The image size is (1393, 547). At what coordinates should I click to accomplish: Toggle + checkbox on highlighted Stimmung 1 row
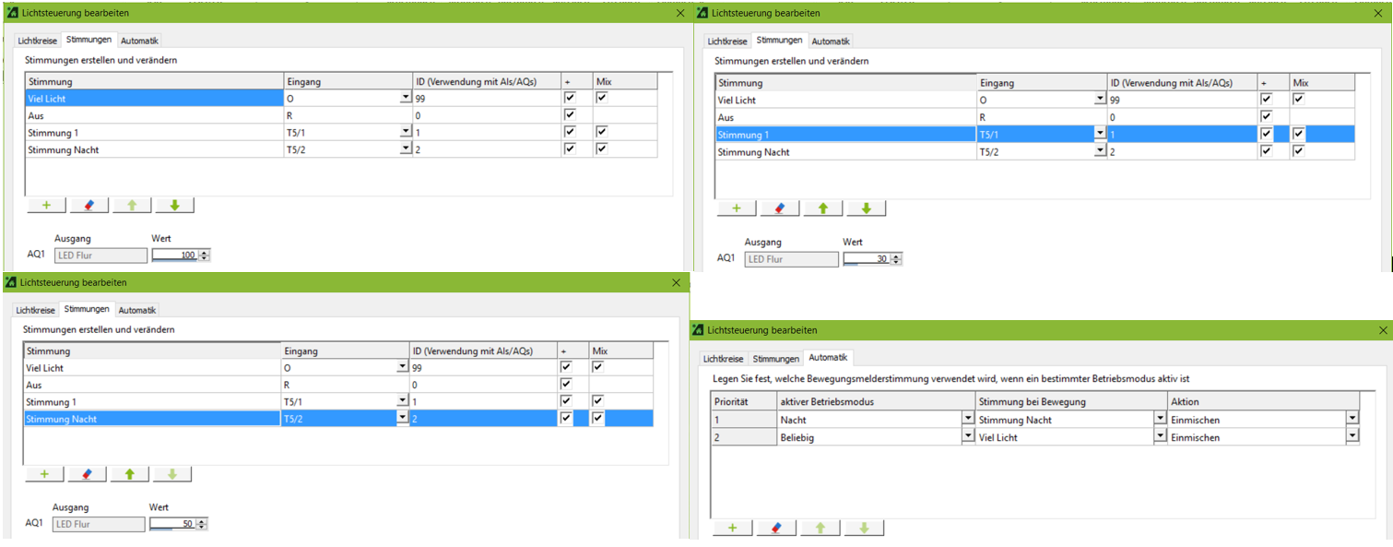[x=1266, y=135]
